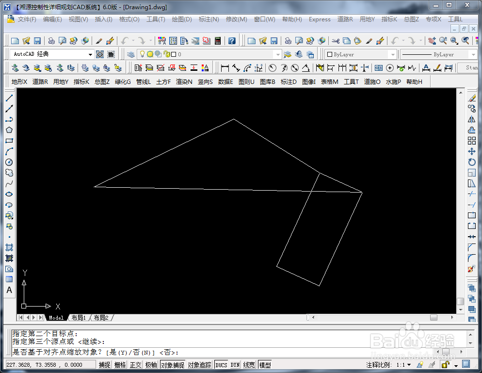
Task: Select the Polygon draw tool
Action: click(9, 130)
